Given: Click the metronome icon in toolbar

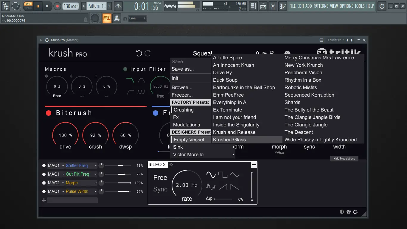Looking at the screenshot, I should coord(118,6).
